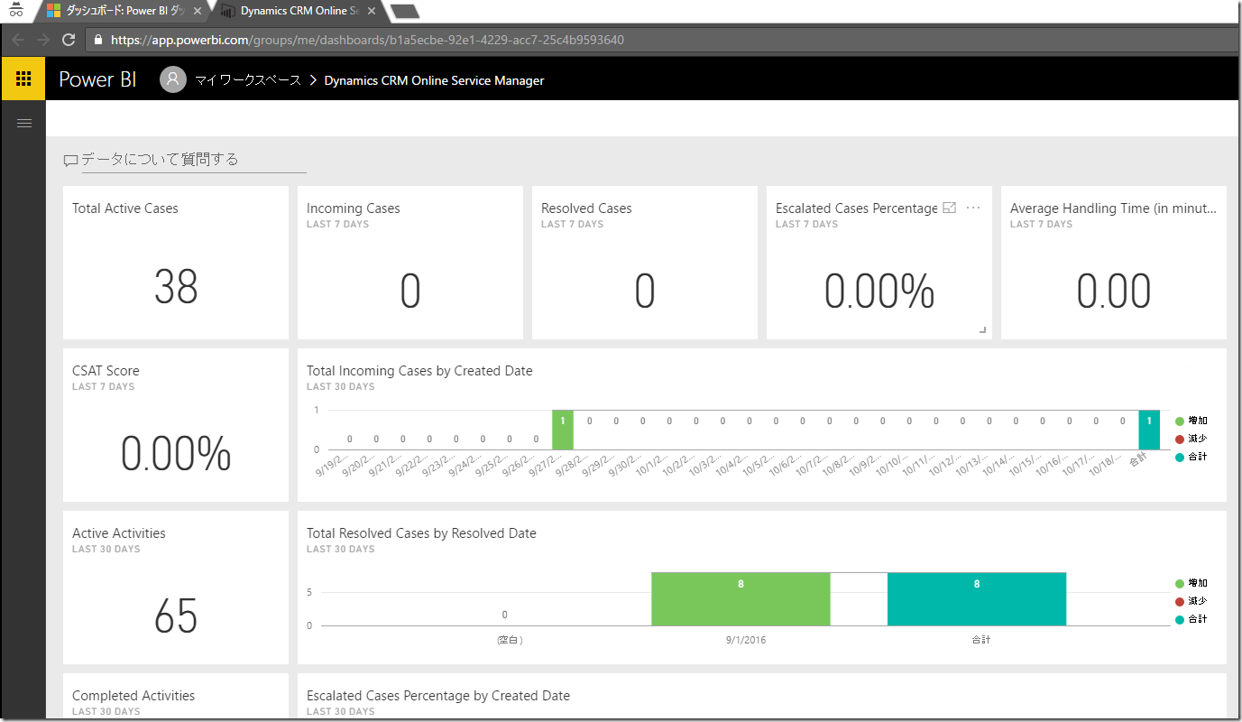1242x722 pixels.
Task: Close the Dynamics CRM Online browser tab
Action: point(371,12)
